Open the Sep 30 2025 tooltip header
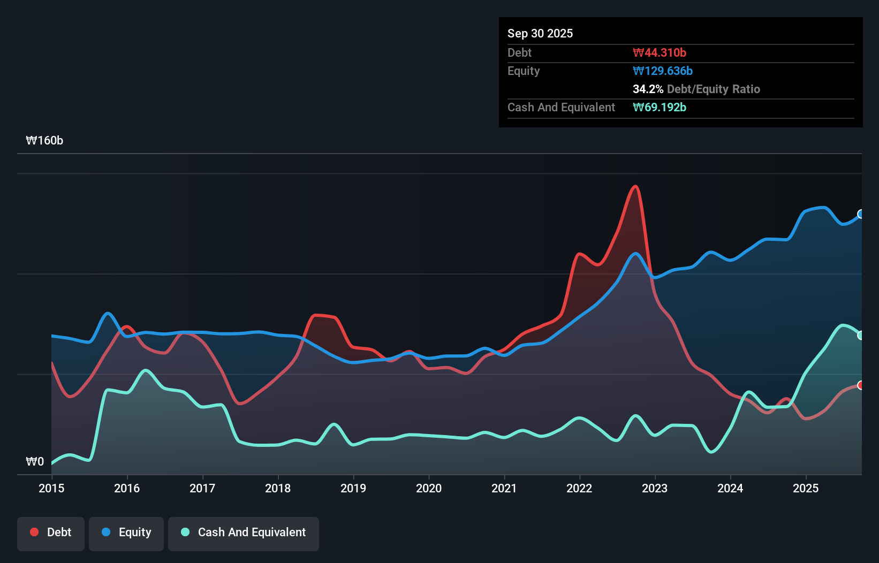Screen dimensions: 879x563 coord(540,33)
